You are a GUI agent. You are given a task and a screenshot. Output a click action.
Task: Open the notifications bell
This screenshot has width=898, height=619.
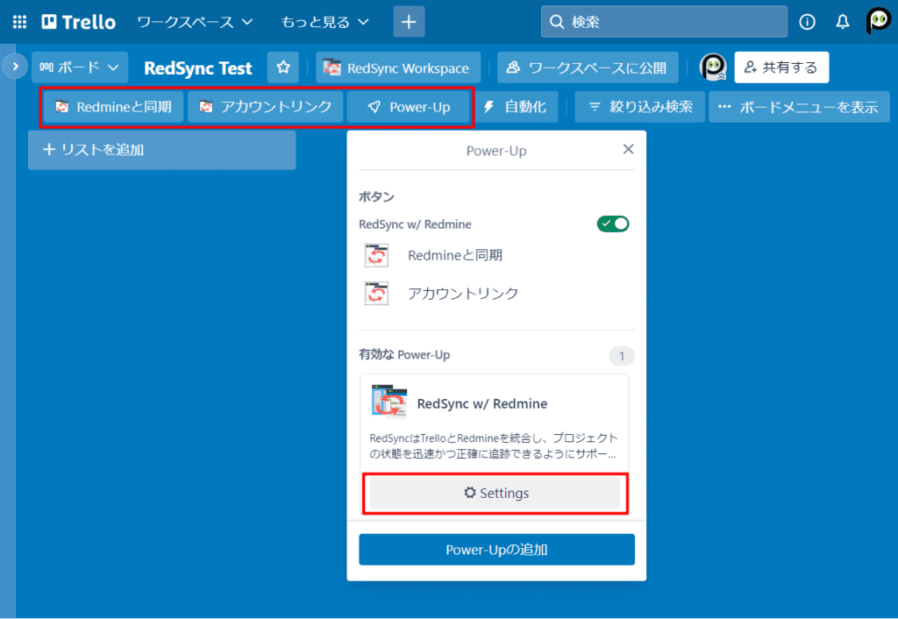[842, 21]
